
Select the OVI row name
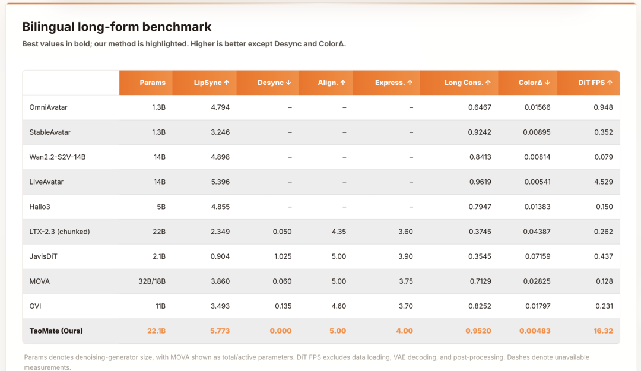35,306
